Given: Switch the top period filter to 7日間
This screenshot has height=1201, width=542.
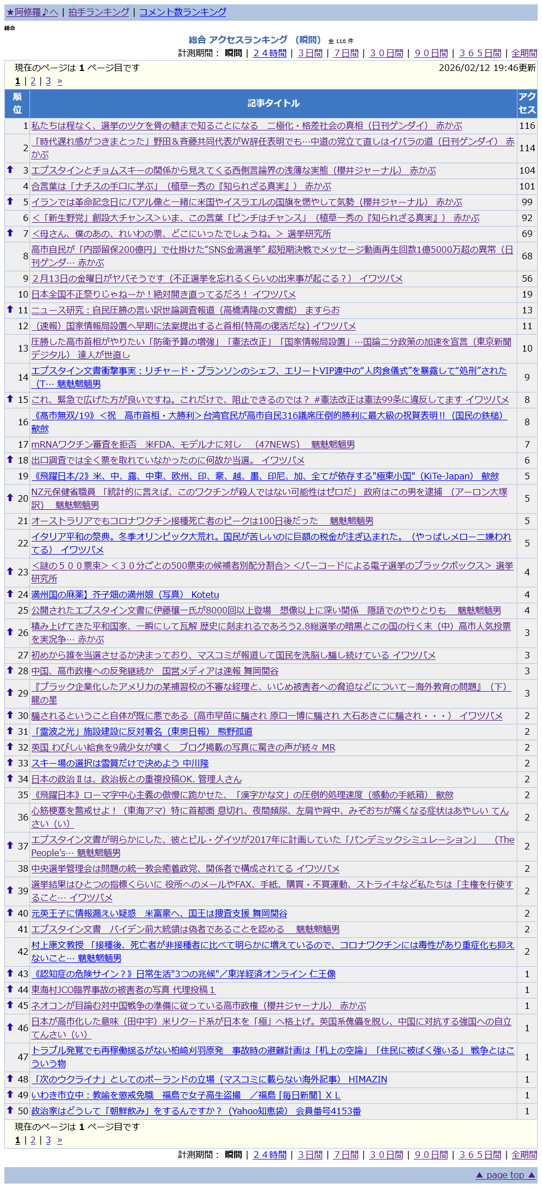Looking at the screenshot, I should [x=346, y=53].
